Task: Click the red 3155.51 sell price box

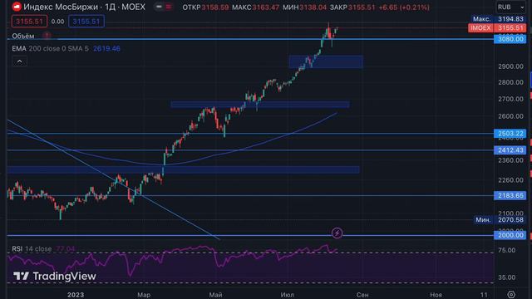Action: [x=29, y=22]
